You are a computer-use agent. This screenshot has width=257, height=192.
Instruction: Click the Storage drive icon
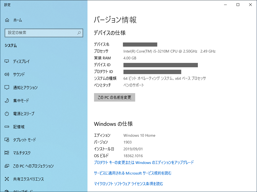[7, 127]
